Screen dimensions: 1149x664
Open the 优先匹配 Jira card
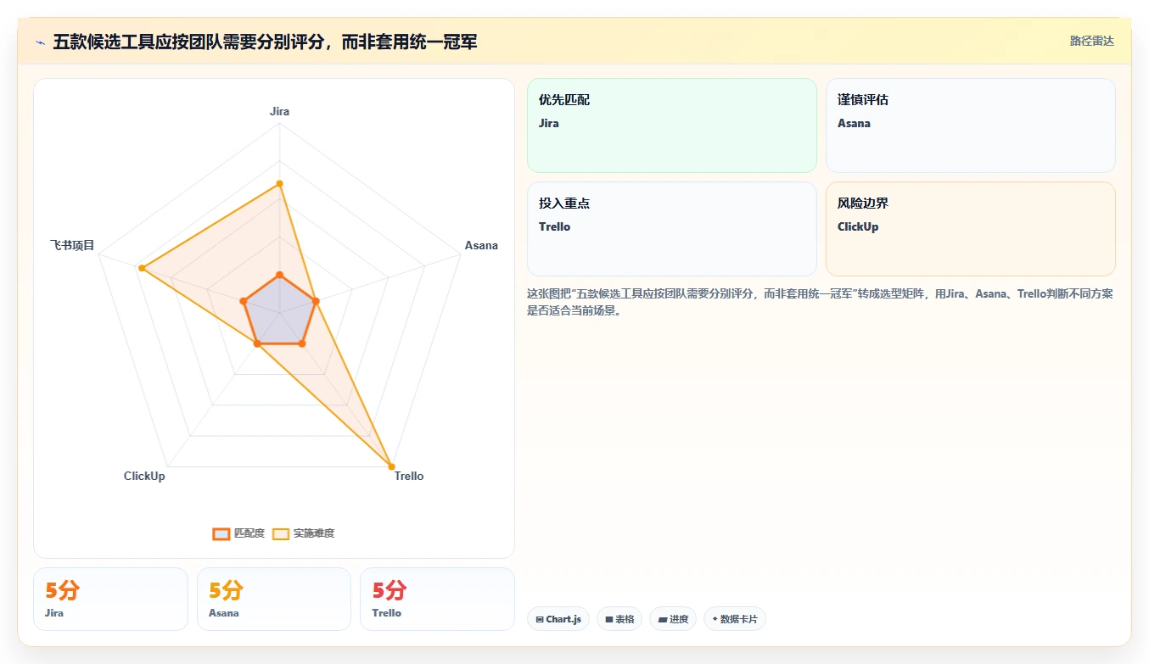tap(671, 126)
